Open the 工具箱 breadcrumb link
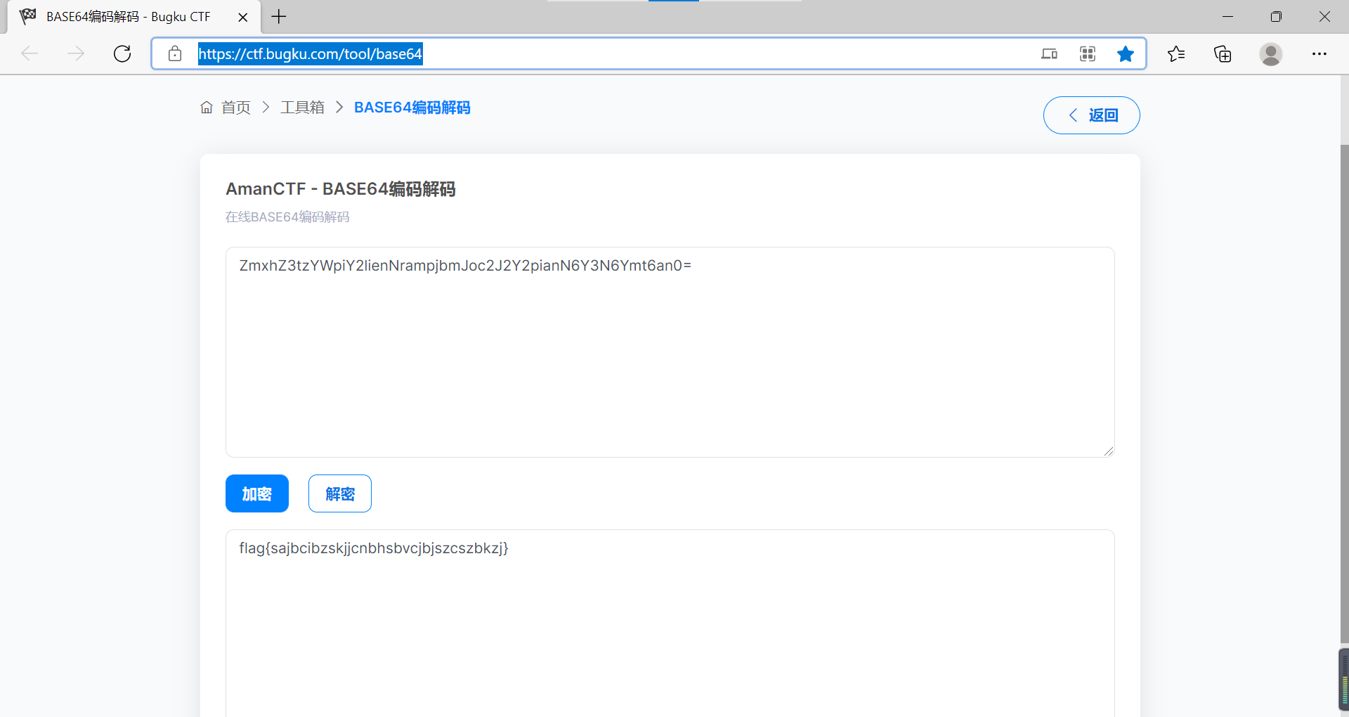The width and height of the screenshot is (1349, 717). (302, 107)
